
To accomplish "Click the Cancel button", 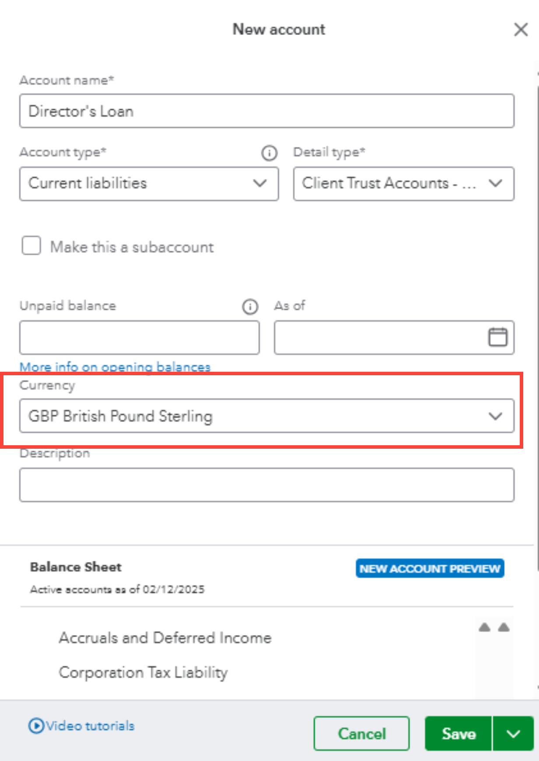I will pyautogui.click(x=361, y=733).
